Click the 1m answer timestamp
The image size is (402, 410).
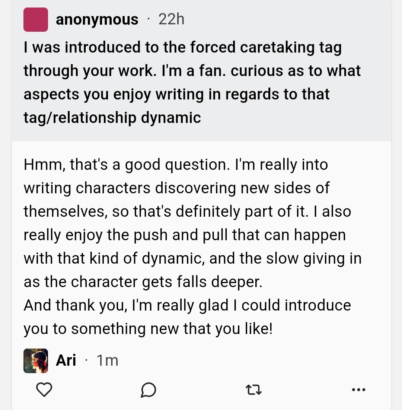tap(107, 360)
